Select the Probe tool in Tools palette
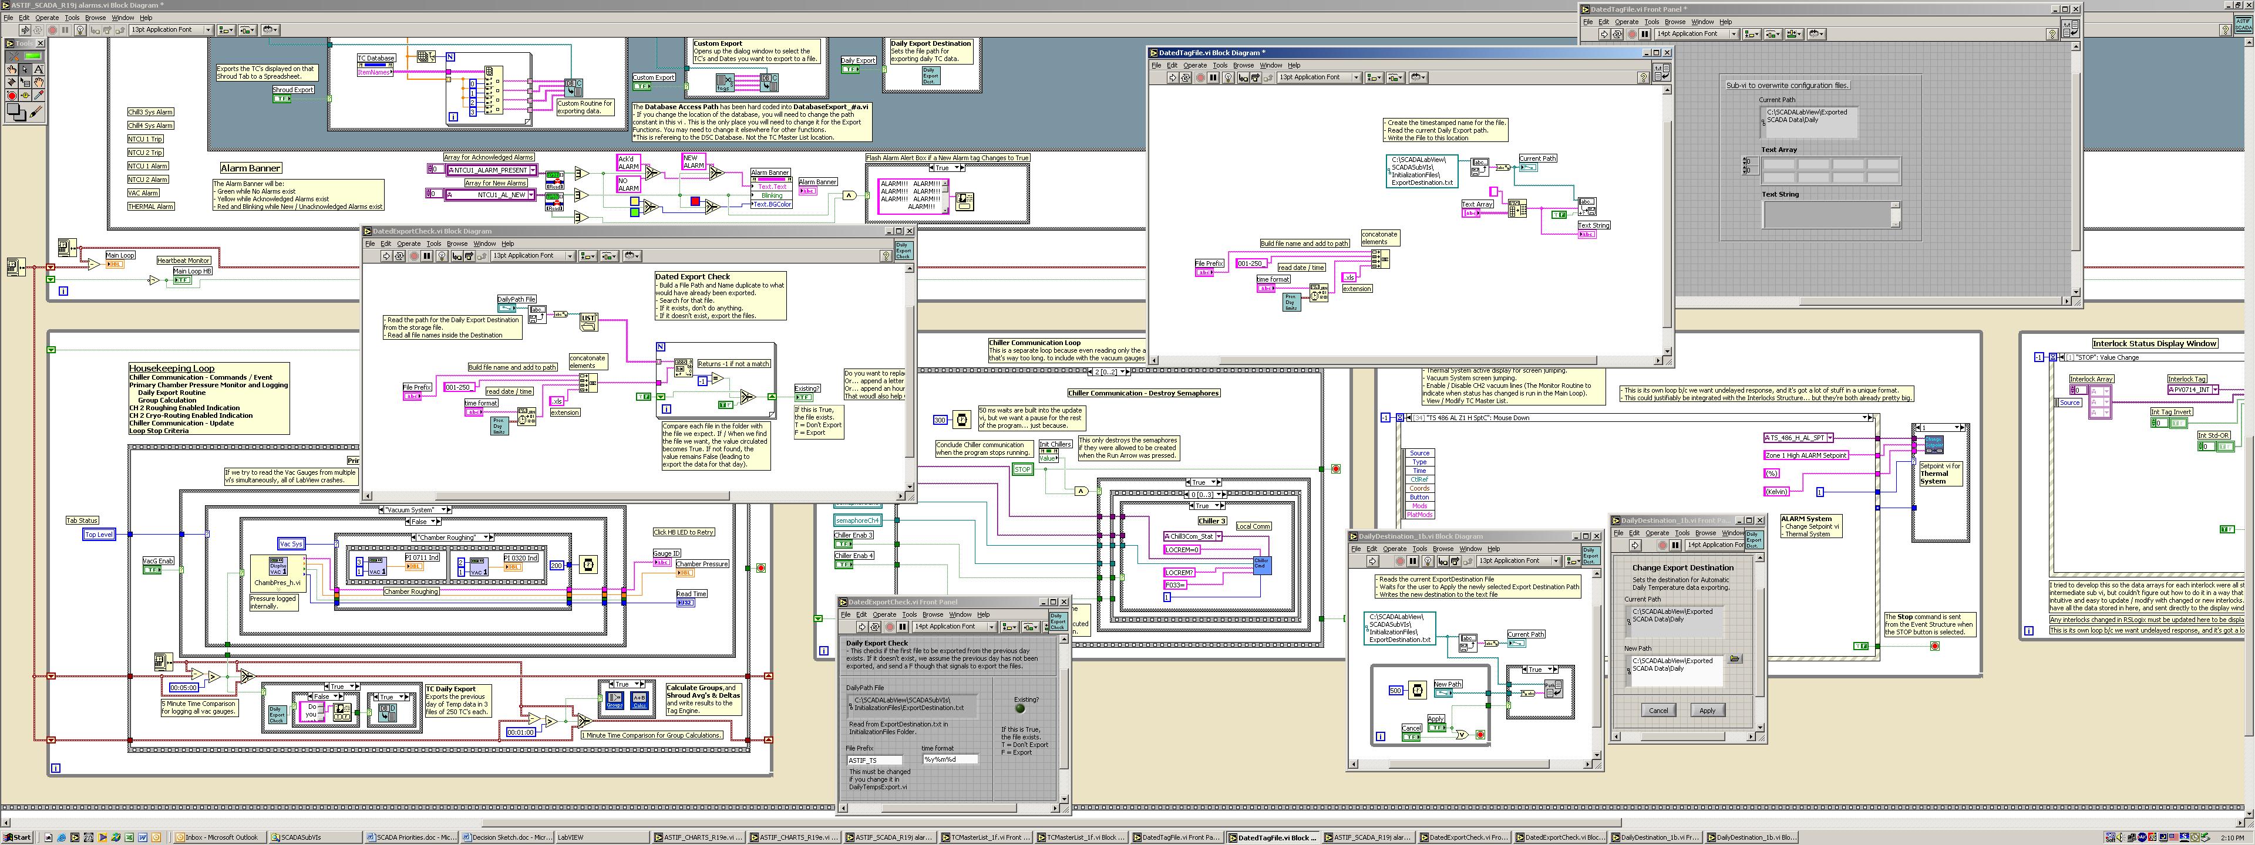This screenshot has width=2255, height=845. 25,95
